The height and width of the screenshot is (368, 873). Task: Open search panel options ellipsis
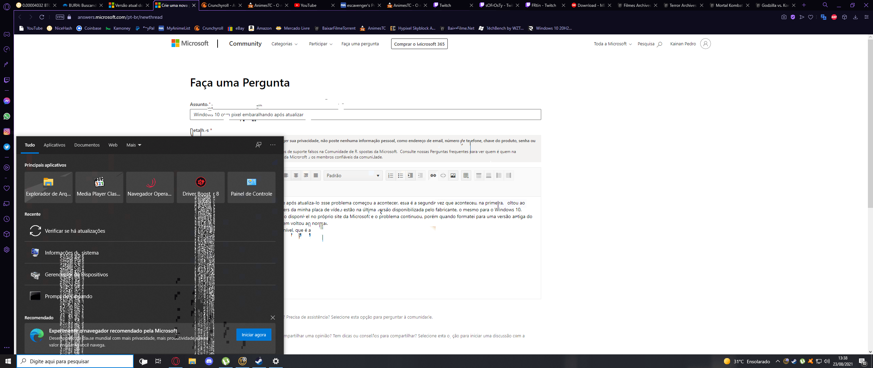(273, 145)
